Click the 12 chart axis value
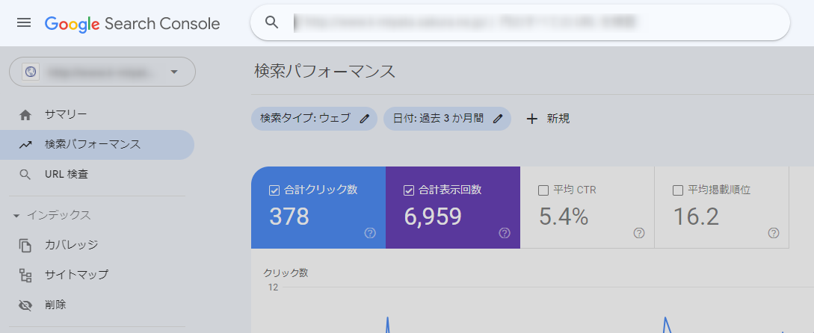This screenshot has height=333, width=814. 273,287
